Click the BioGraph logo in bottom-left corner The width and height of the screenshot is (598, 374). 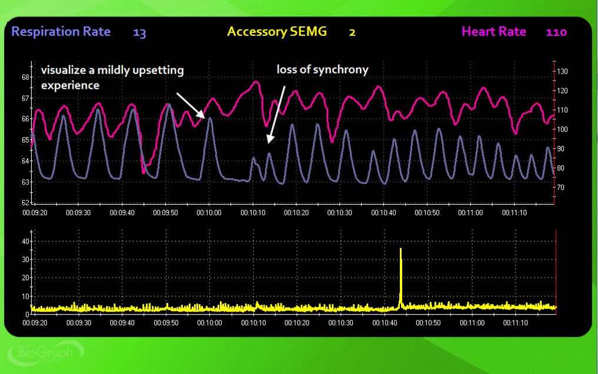(x=40, y=353)
